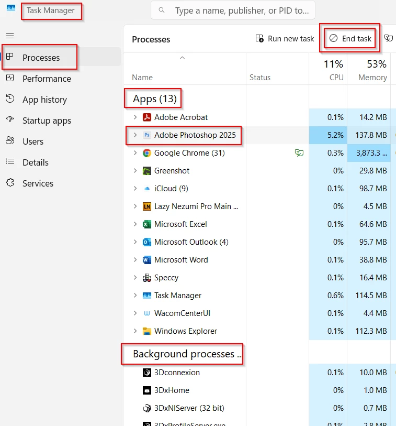This screenshot has height=426, width=396.
Task: Expand the Microsoft Word process group
Action: 135,260
